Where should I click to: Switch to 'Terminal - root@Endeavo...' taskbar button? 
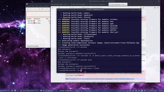tap(66, 90)
